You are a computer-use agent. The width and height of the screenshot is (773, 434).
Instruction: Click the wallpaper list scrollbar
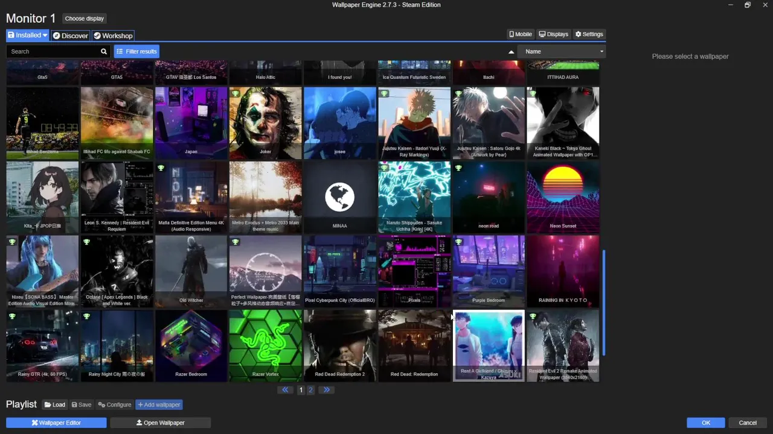point(604,303)
